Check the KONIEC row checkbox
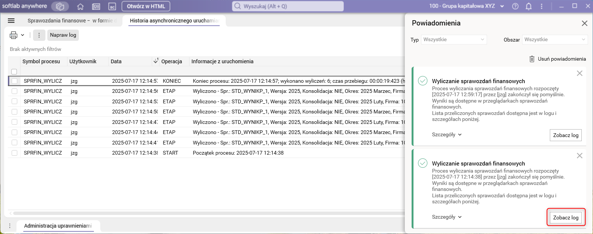This screenshot has width=593, height=234. [14, 81]
